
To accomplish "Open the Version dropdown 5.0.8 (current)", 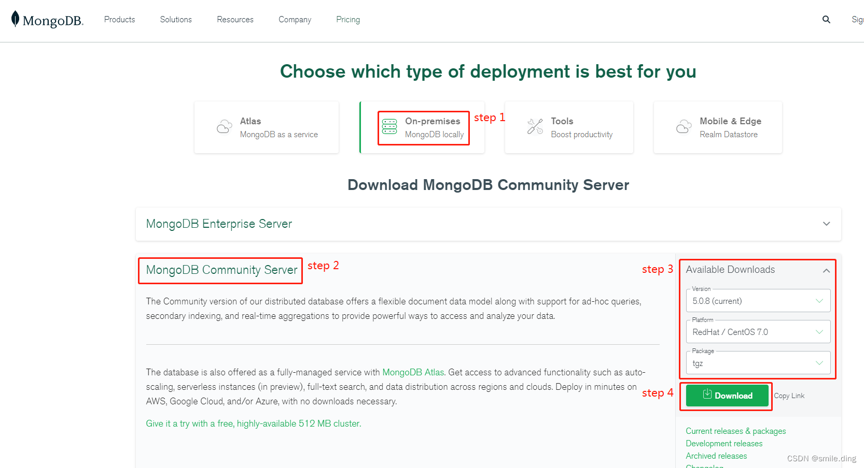I will [758, 301].
